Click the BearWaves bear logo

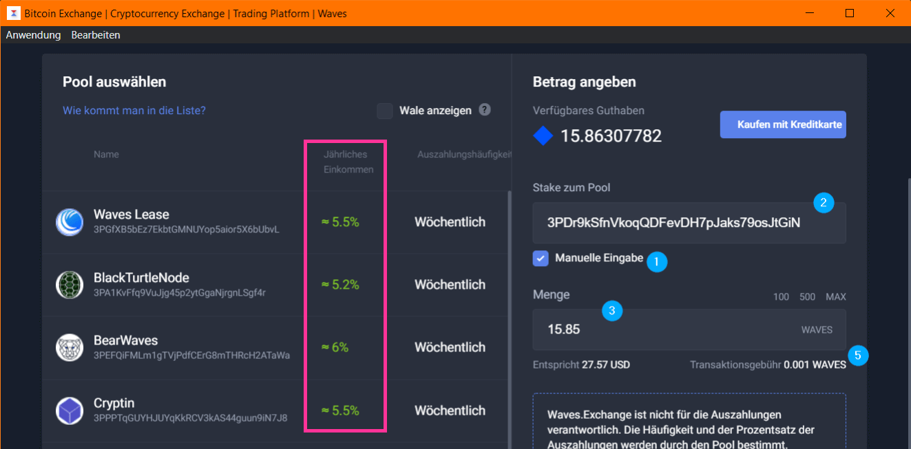(x=70, y=348)
